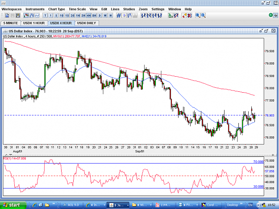The image size is (279, 209).
Task: Toggle the chart grid hash icon
Action: coord(119,16)
